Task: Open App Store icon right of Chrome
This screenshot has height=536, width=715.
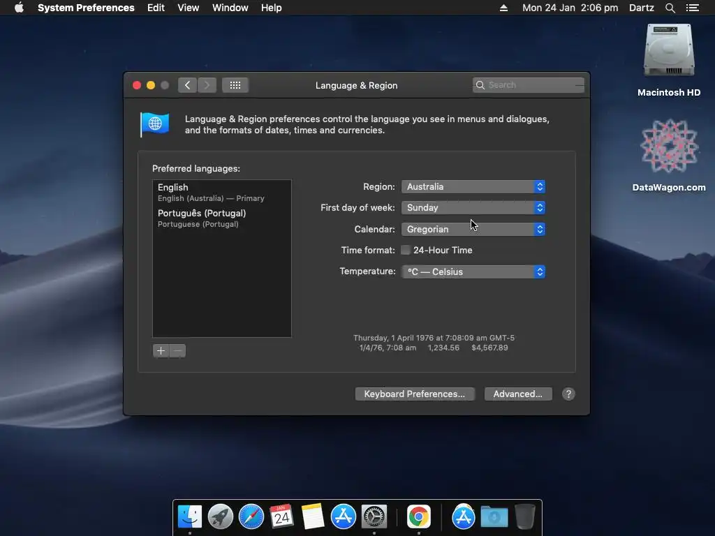Action: pyautogui.click(x=464, y=516)
